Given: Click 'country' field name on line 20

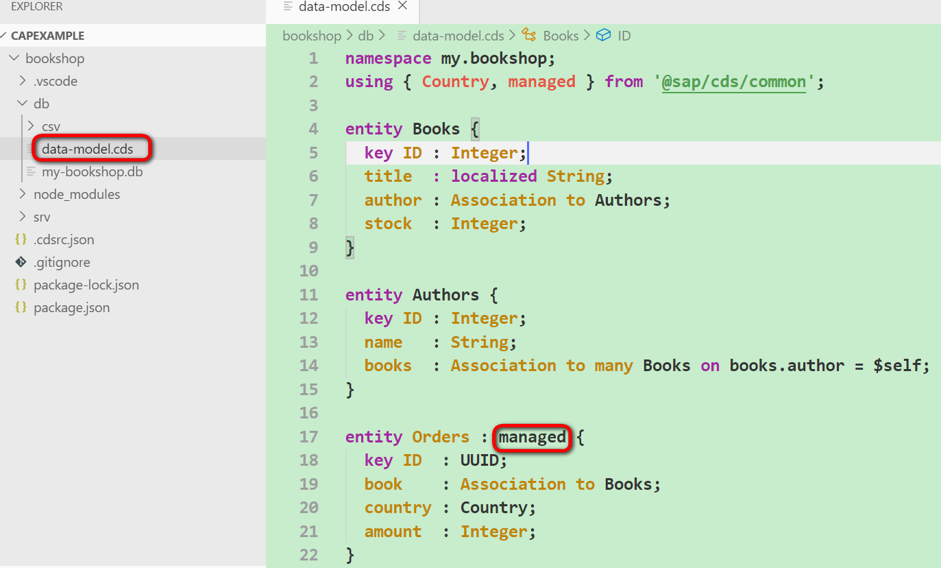Looking at the screenshot, I should coord(398,508).
